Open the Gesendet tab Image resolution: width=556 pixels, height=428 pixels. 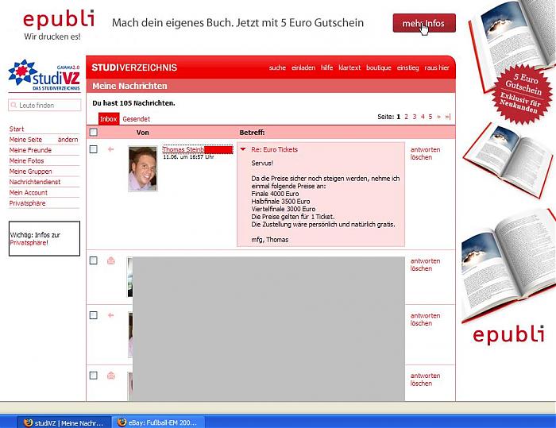pyautogui.click(x=136, y=118)
